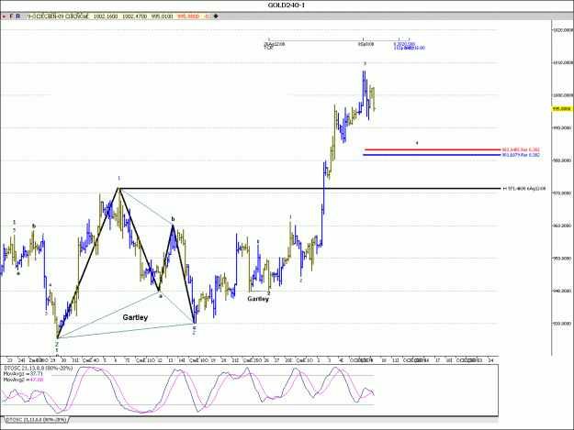Click the DTOSC 21,13,8,8 (80%-20%) indicator title

[38, 368]
